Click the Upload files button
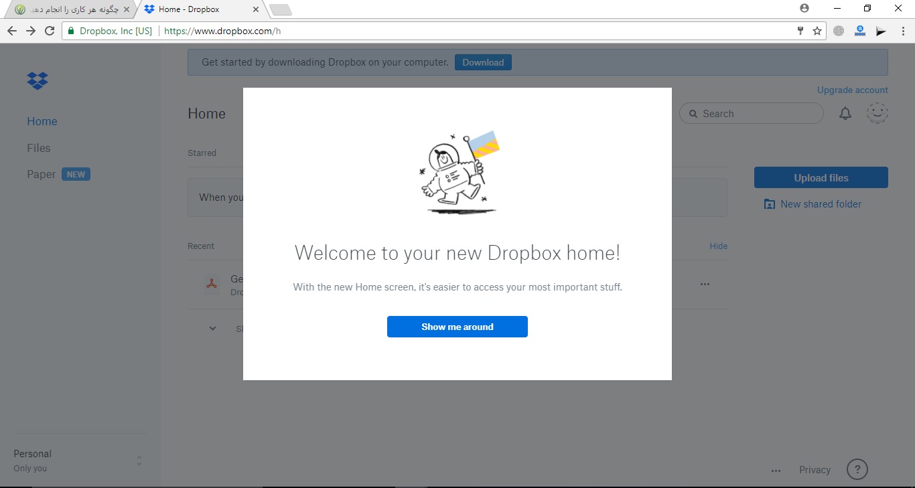 821,177
